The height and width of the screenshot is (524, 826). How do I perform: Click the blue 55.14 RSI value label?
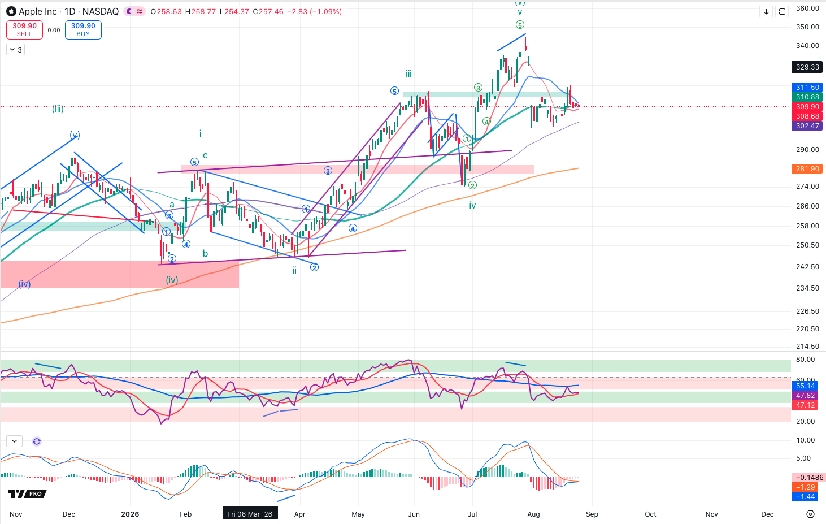pos(805,386)
